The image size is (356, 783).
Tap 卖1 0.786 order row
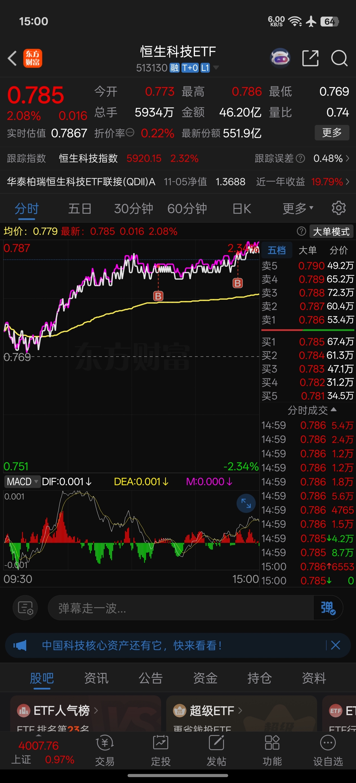pyautogui.click(x=308, y=319)
